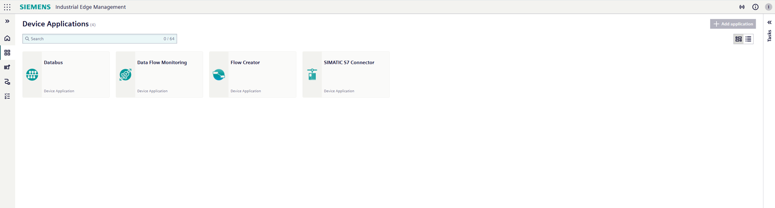This screenshot has height=208, width=775.
Task: Open the checklist sidebar icon
Action: [x=7, y=96]
